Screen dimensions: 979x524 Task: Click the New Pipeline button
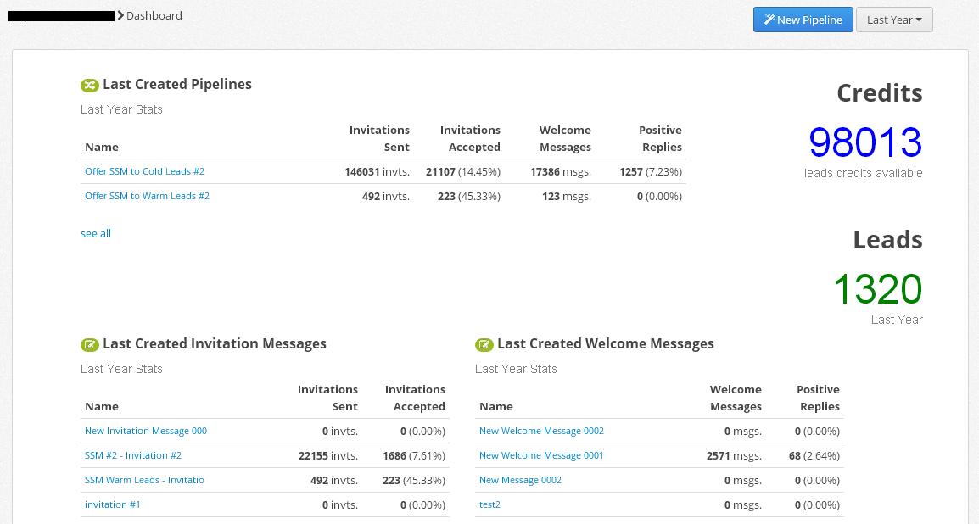[x=803, y=20]
